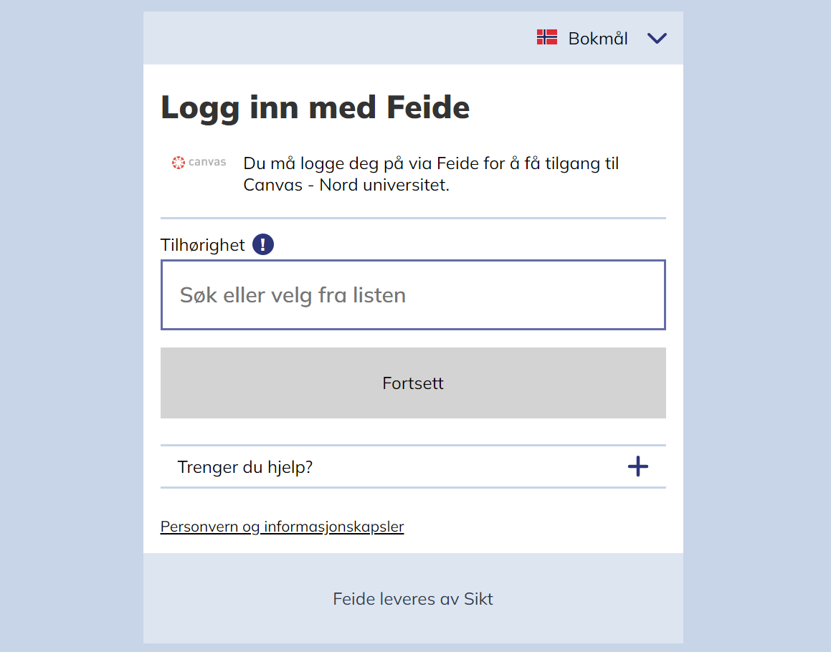Image resolution: width=831 pixels, height=652 pixels.
Task: Click the blue page background outside card
Action: pyautogui.click(x=72, y=322)
